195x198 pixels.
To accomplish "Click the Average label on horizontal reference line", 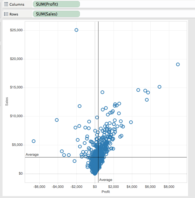I will click(32, 154).
